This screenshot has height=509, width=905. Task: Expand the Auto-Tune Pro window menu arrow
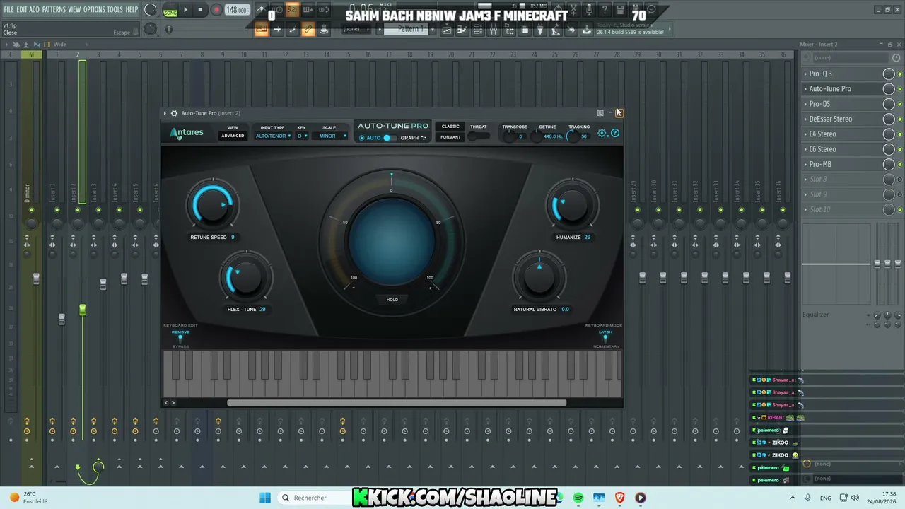coord(165,113)
